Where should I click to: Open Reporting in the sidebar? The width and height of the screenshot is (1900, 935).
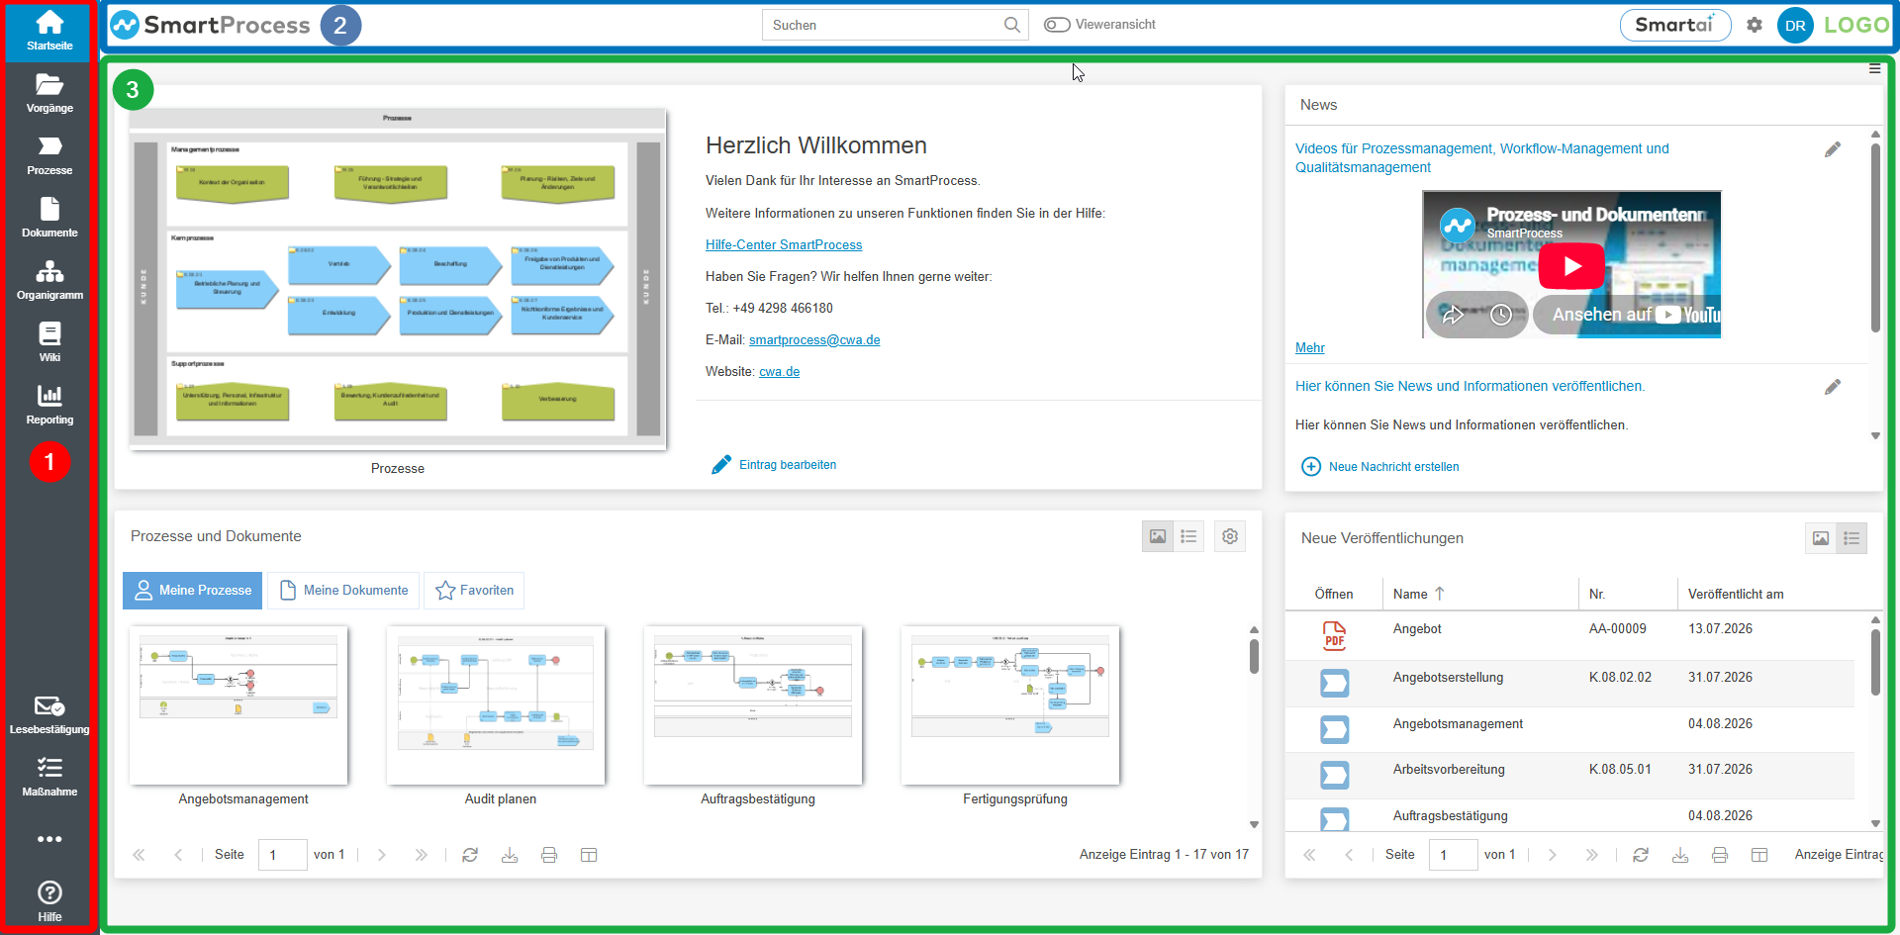(49, 406)
